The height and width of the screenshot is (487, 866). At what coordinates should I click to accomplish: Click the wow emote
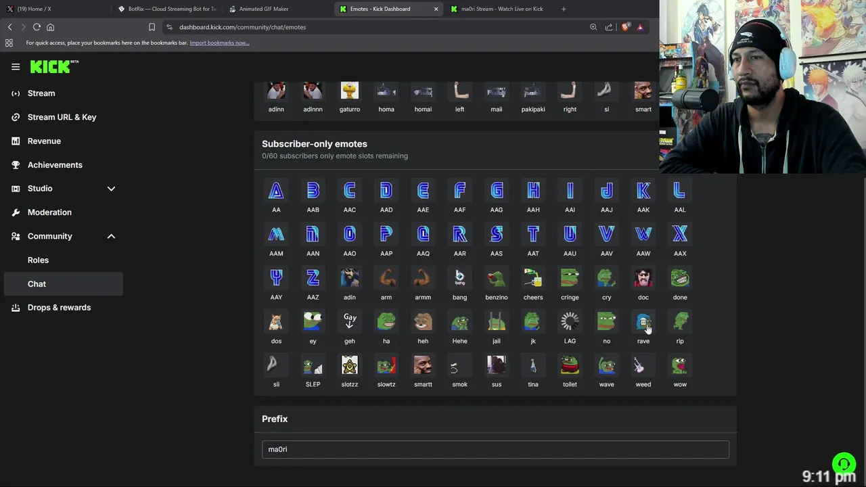click(x=680, y=365)
